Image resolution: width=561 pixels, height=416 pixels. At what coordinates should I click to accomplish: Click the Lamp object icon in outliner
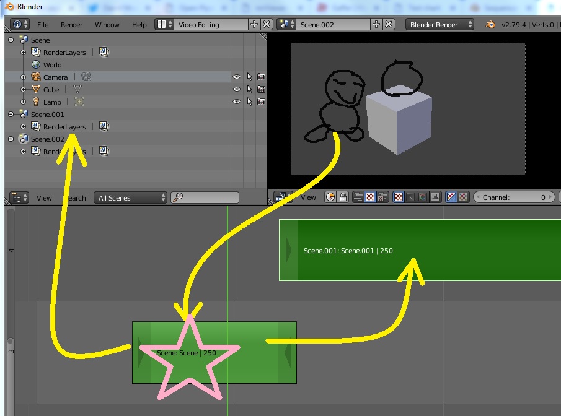click(x=36, y=102)
